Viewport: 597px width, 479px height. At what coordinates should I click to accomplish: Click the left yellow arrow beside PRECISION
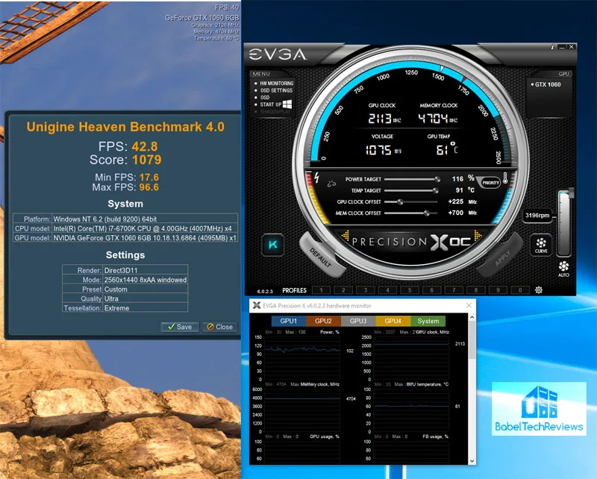coord(346,236)
